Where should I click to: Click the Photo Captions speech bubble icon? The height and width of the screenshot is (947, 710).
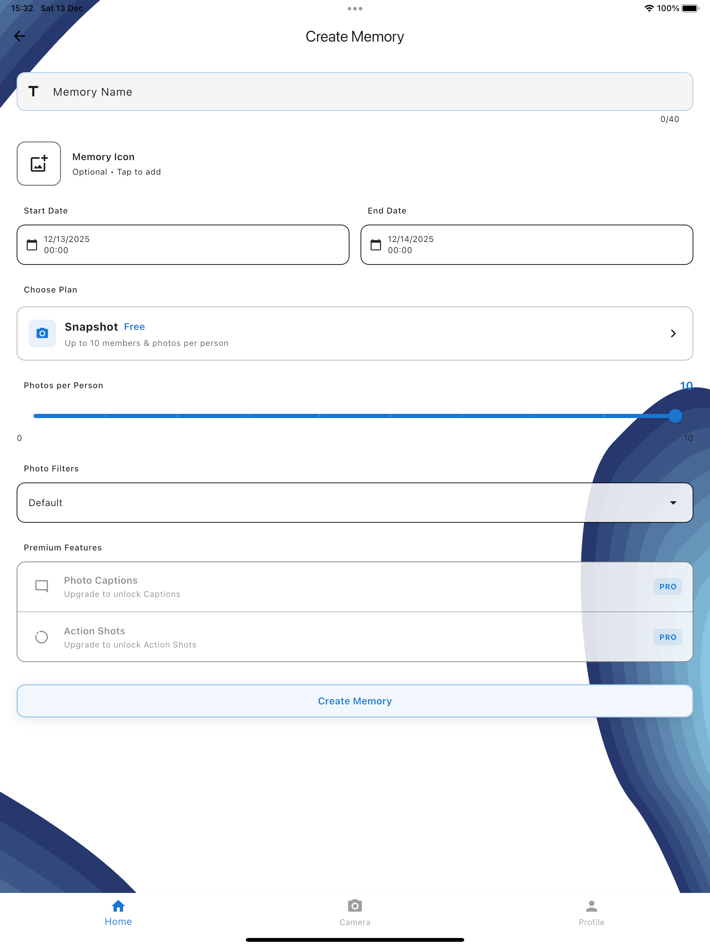42,586
